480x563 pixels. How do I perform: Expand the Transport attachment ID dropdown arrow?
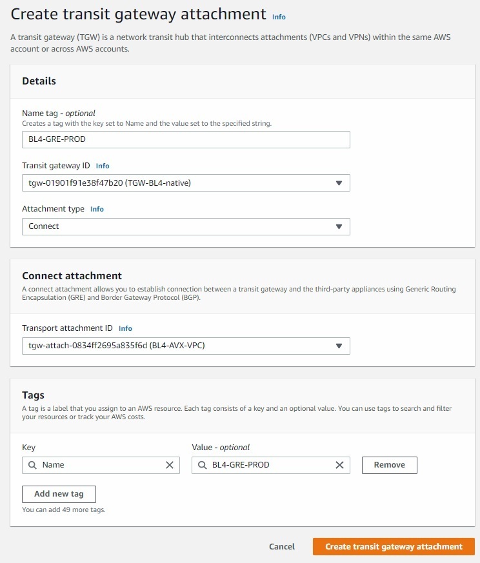[339, 346]
